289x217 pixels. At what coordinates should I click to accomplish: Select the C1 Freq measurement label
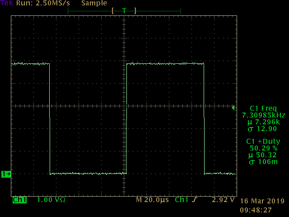coord(263,108)
